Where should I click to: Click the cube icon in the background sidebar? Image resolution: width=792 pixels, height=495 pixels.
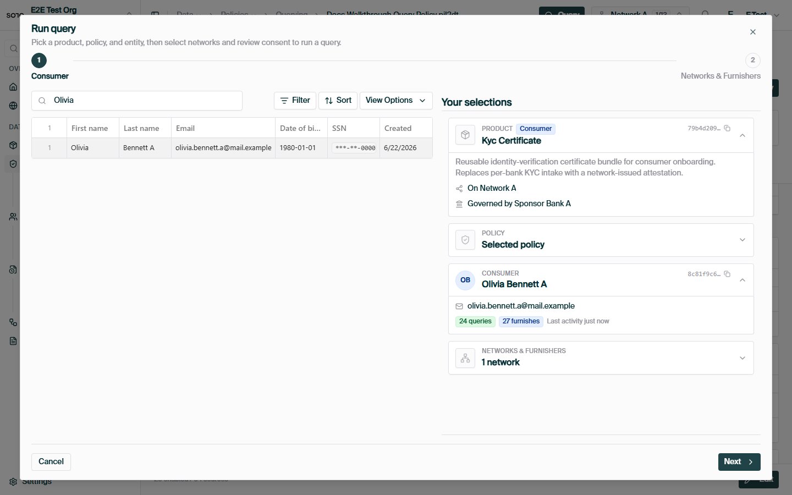[13, 145]
